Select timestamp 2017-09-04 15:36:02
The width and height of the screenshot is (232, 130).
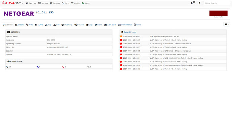[131, 37]
